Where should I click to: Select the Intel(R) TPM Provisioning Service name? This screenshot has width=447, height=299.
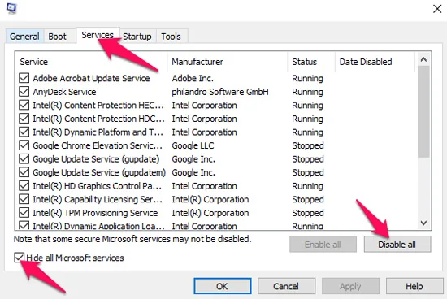[x=95, y=213]
